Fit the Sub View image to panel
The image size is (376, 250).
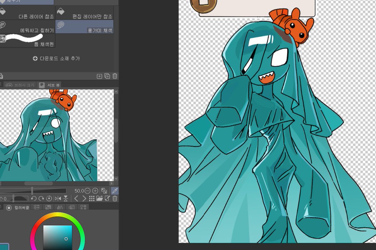pyautogui.click(x=104, y=191)
